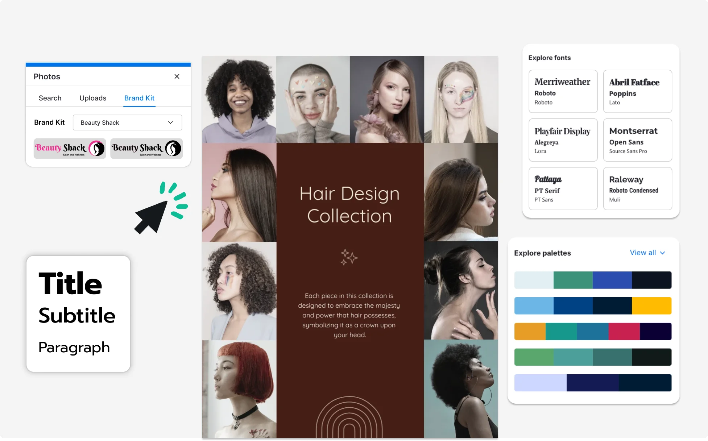Open the Beauty Shack brand kit dropdown
The image size is (708, 441).
pyautogui.click(x=127, y=122)
